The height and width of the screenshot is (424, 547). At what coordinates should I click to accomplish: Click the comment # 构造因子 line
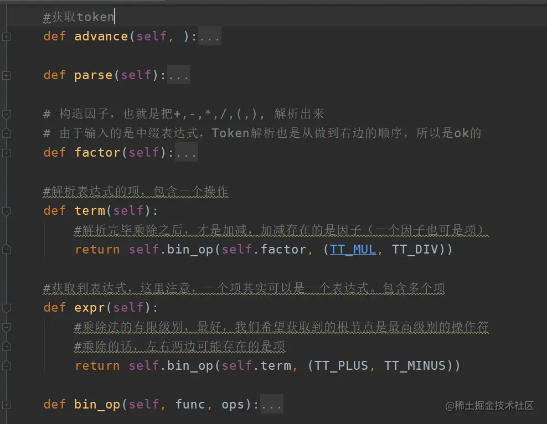(x=184, y=113)
